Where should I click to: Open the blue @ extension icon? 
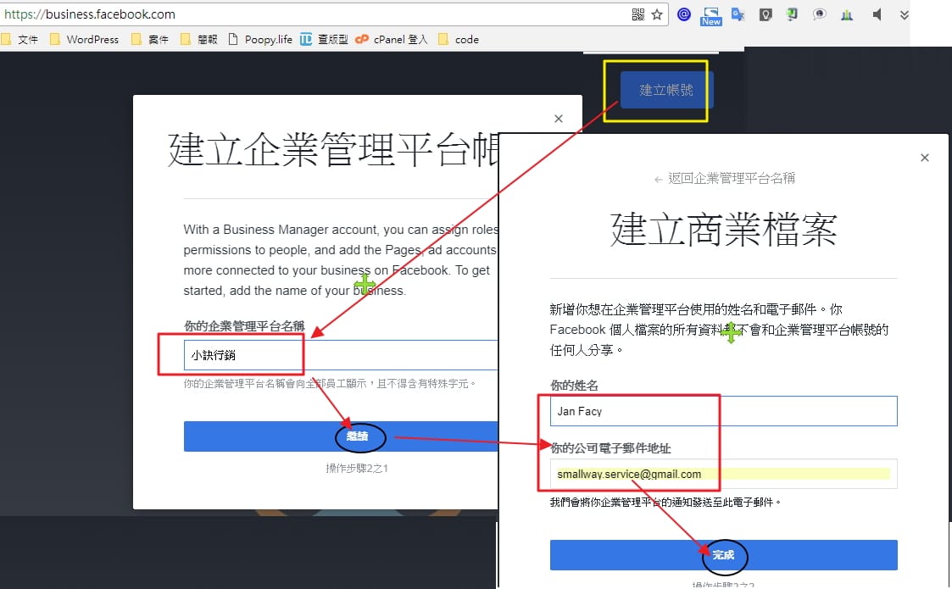pos(683,14)
